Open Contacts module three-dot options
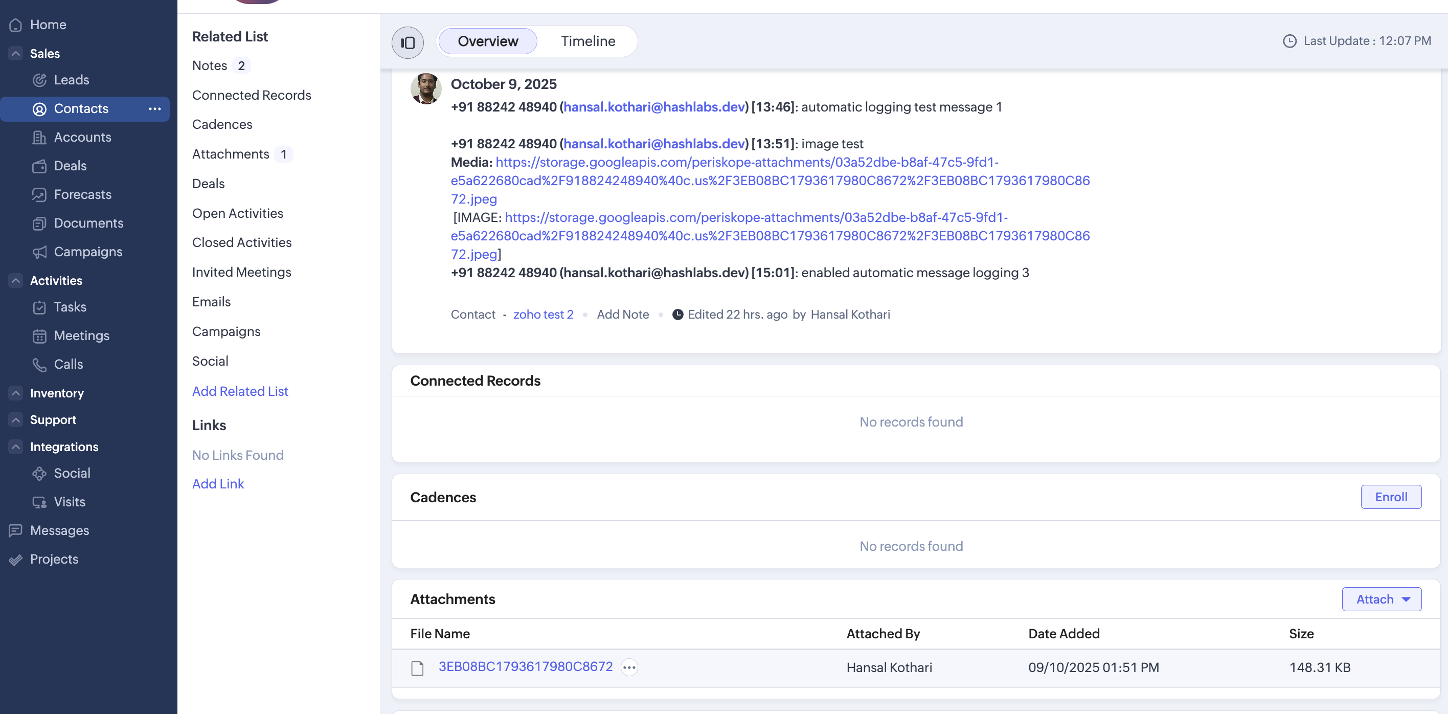Viewport: 1448px width, 714px height. point(154,108)
